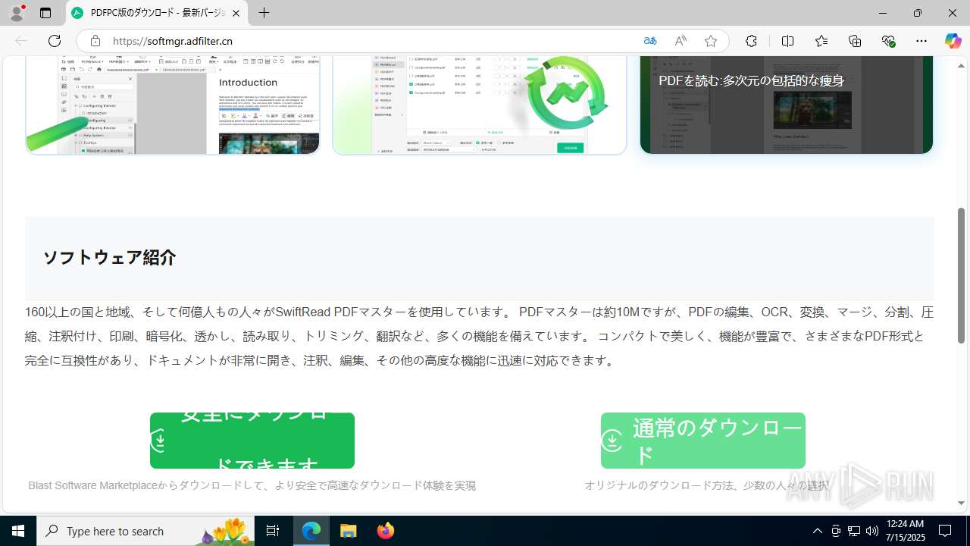This screenshot has height=546, width=970.
Task: Open the Extensions puzzle icon
Action: pos(751,41)
